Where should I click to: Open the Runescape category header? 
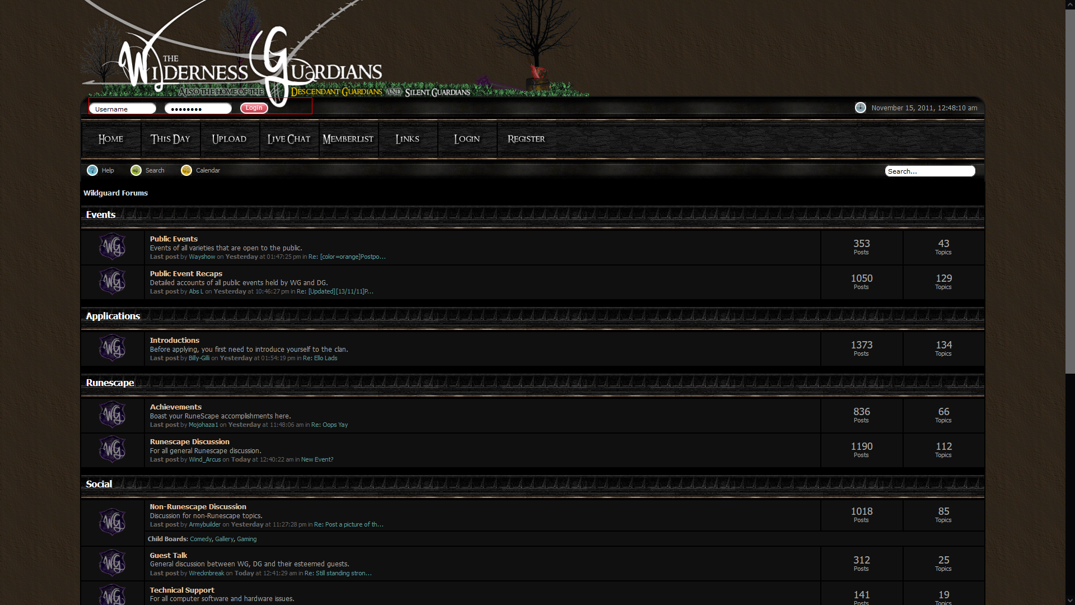click(x=110, y=383)
